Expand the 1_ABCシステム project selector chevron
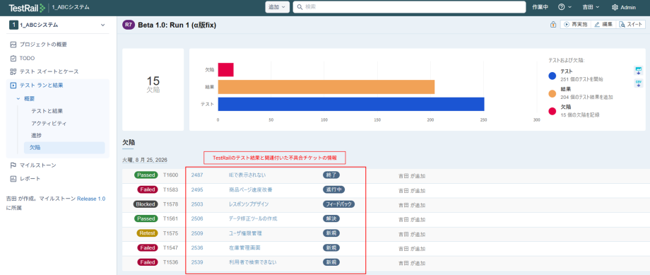This screenshot has width=650, height=275. (103, 25)
